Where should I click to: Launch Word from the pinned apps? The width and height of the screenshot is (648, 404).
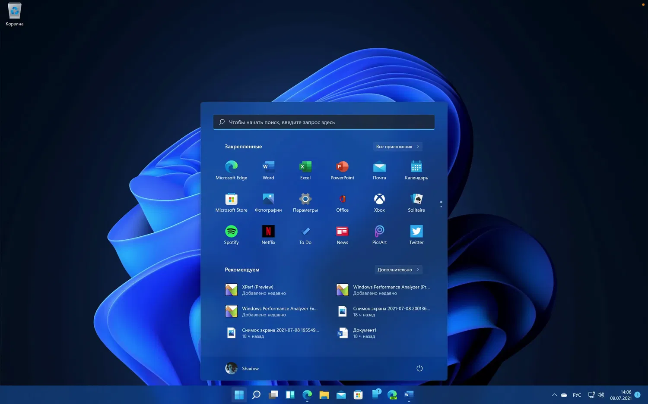(x=268, y=170)
